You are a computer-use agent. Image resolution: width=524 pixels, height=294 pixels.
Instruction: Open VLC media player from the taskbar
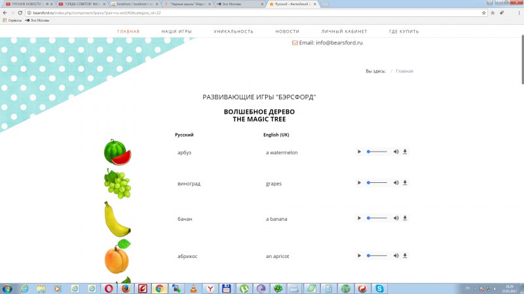pos(193,288)
